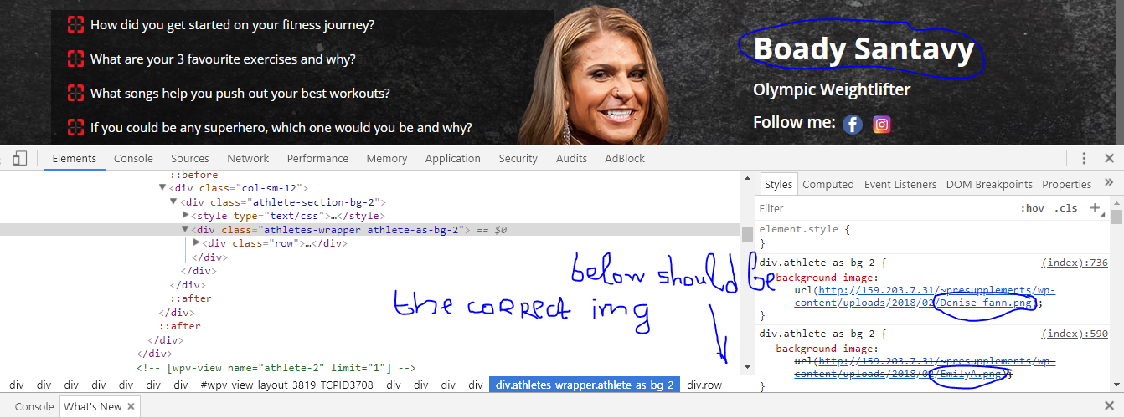Open the Facebook follow icon

pyautogui.click(x=853, y=125)
